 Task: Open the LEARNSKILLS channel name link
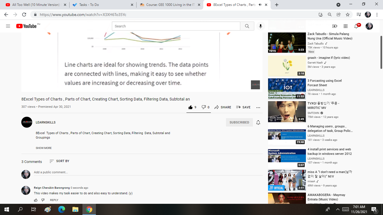pos(46,122)
